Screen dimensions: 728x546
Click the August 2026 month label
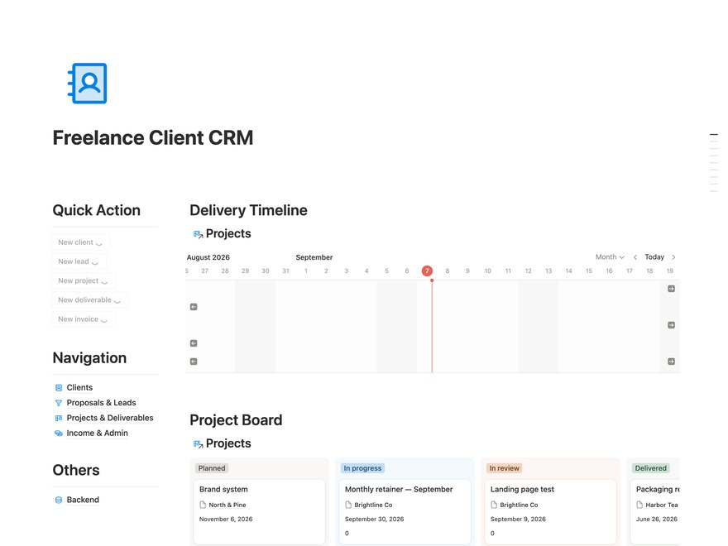click(x=208, y=257)
